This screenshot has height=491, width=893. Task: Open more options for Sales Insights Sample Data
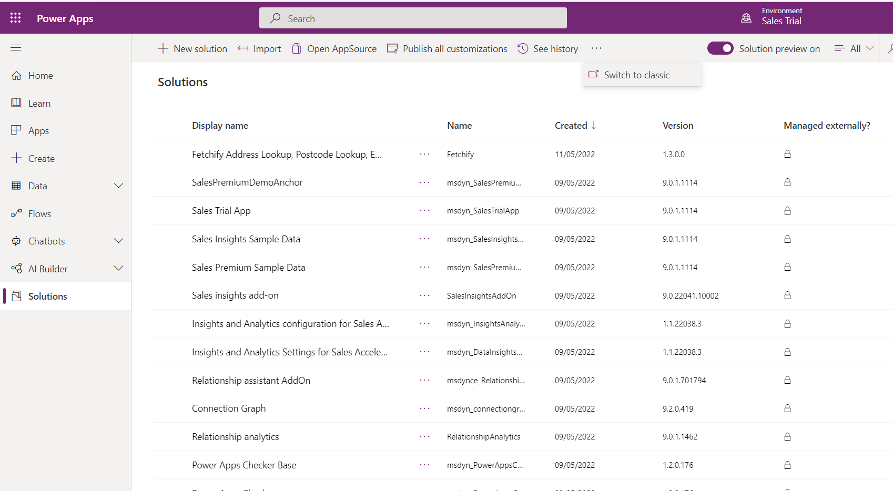(x=425, y=239)
